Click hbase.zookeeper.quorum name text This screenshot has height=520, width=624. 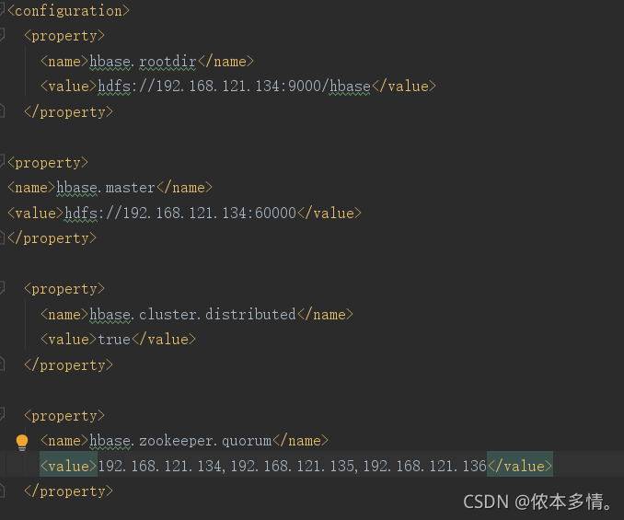coord(180,441)
